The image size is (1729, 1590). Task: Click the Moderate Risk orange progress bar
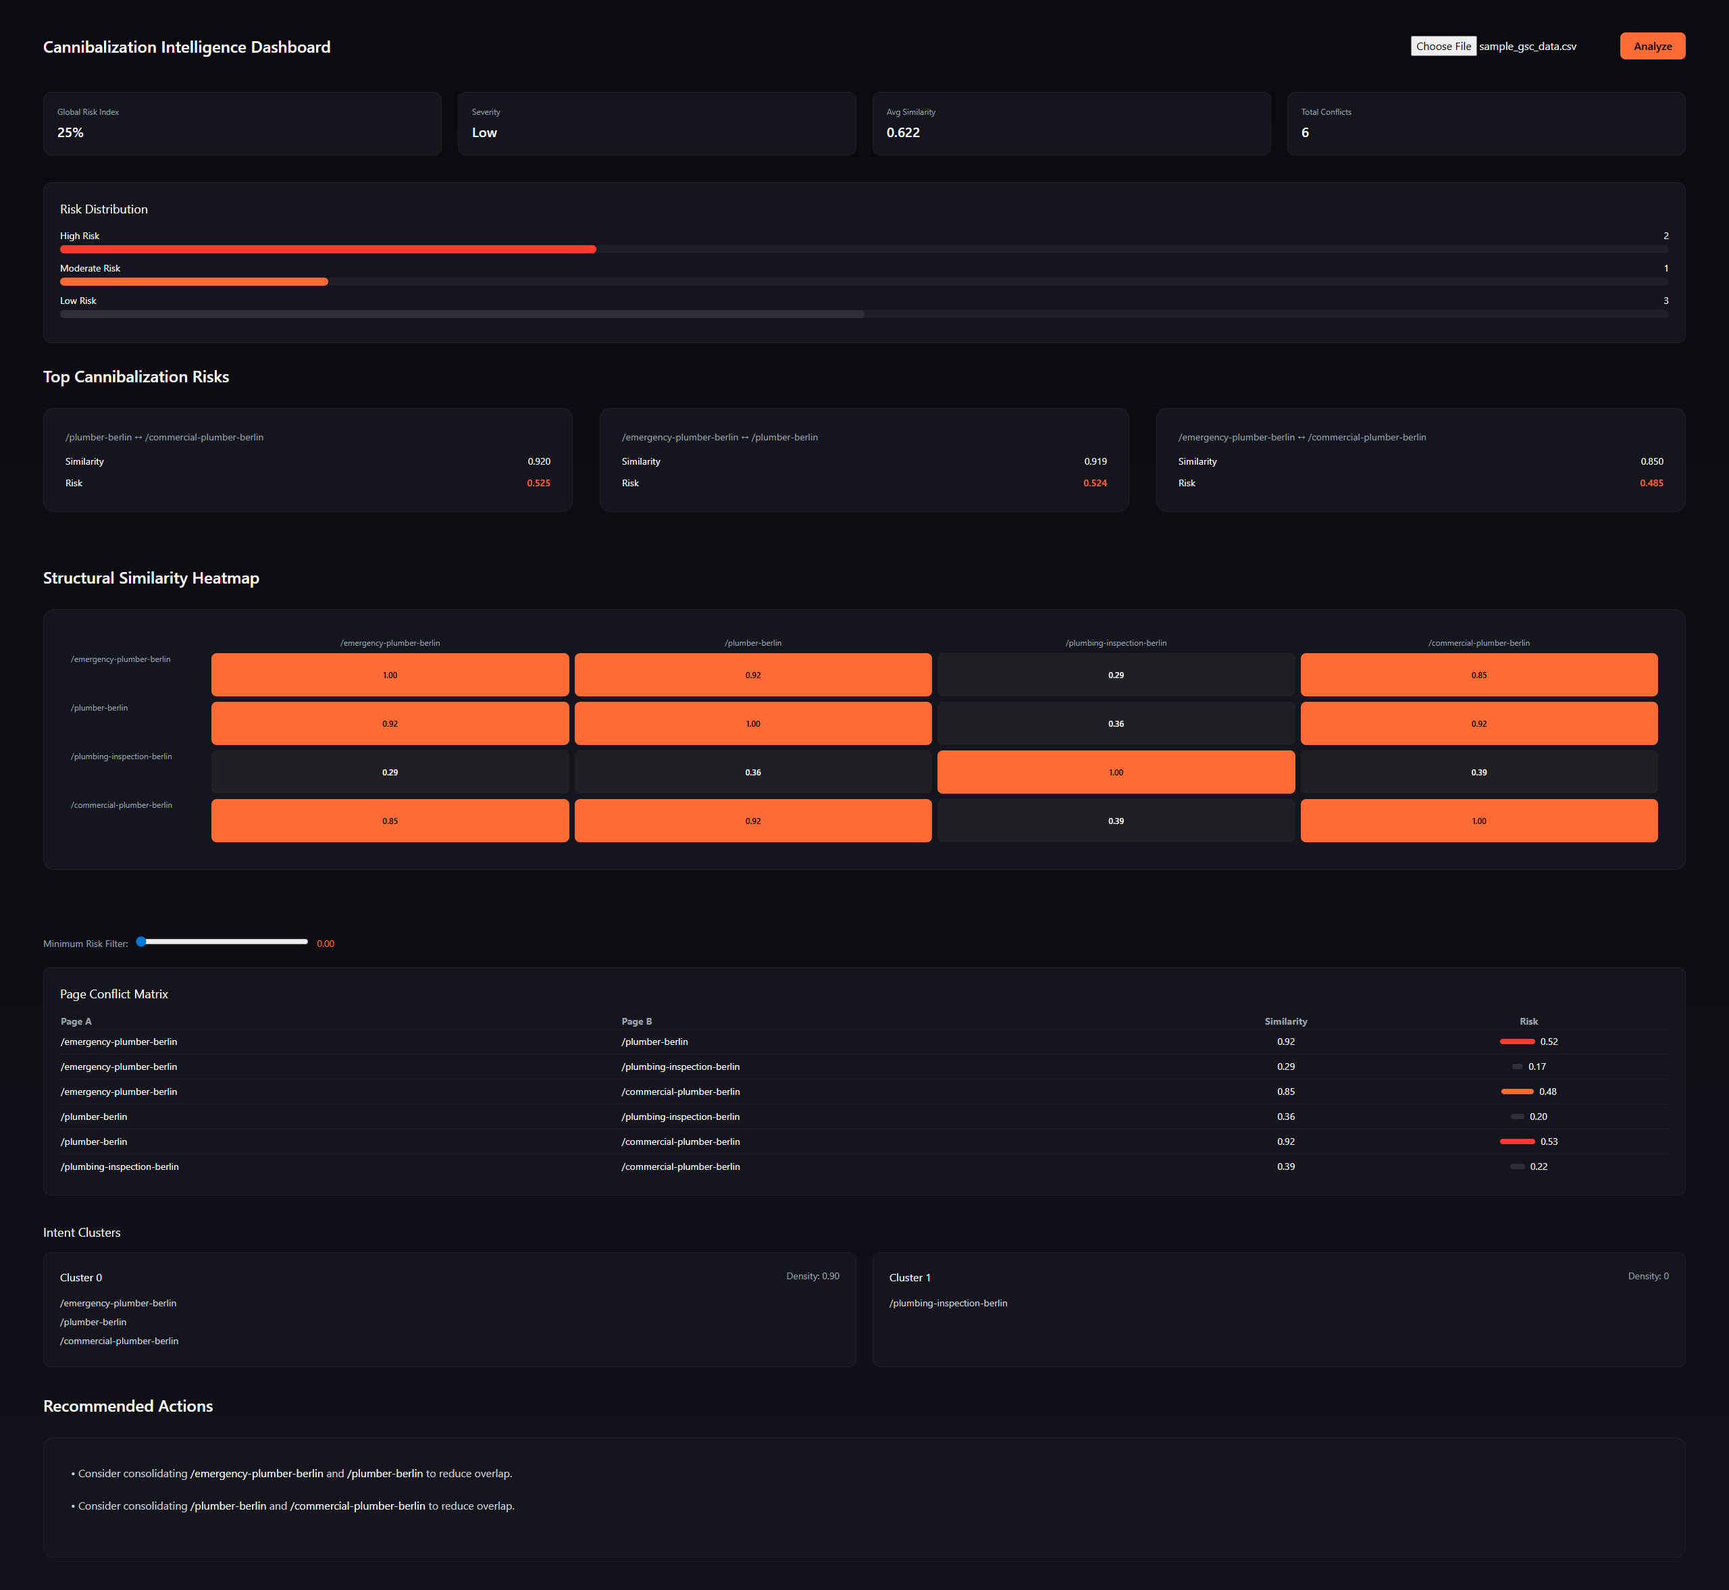[x=194, y=282]
